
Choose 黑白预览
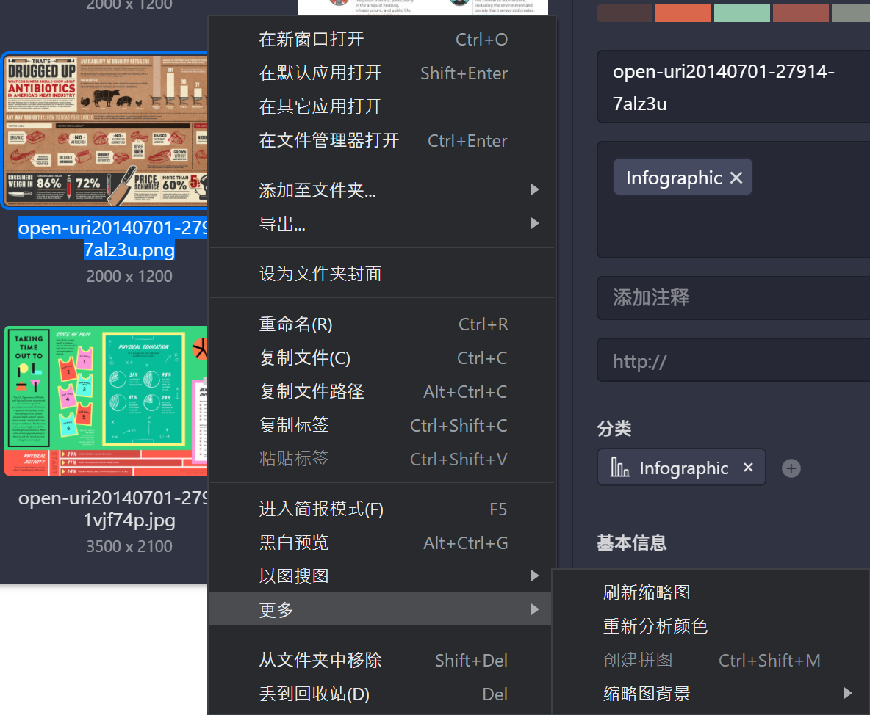pyautogui.click(x=382, y=542)
